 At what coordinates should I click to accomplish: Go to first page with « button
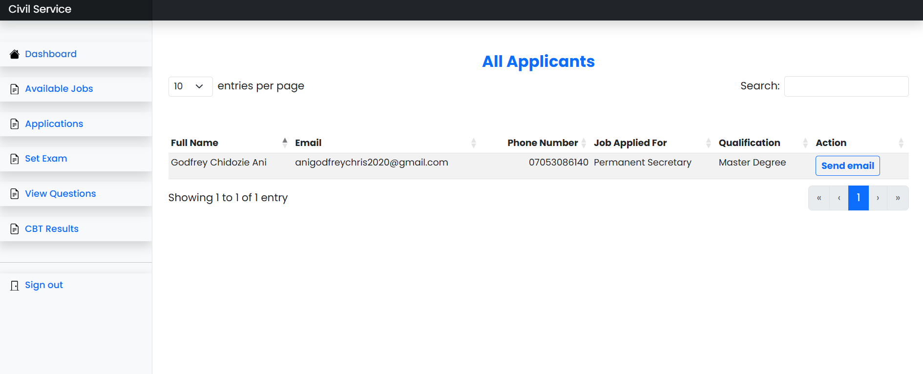coord(819,198)
